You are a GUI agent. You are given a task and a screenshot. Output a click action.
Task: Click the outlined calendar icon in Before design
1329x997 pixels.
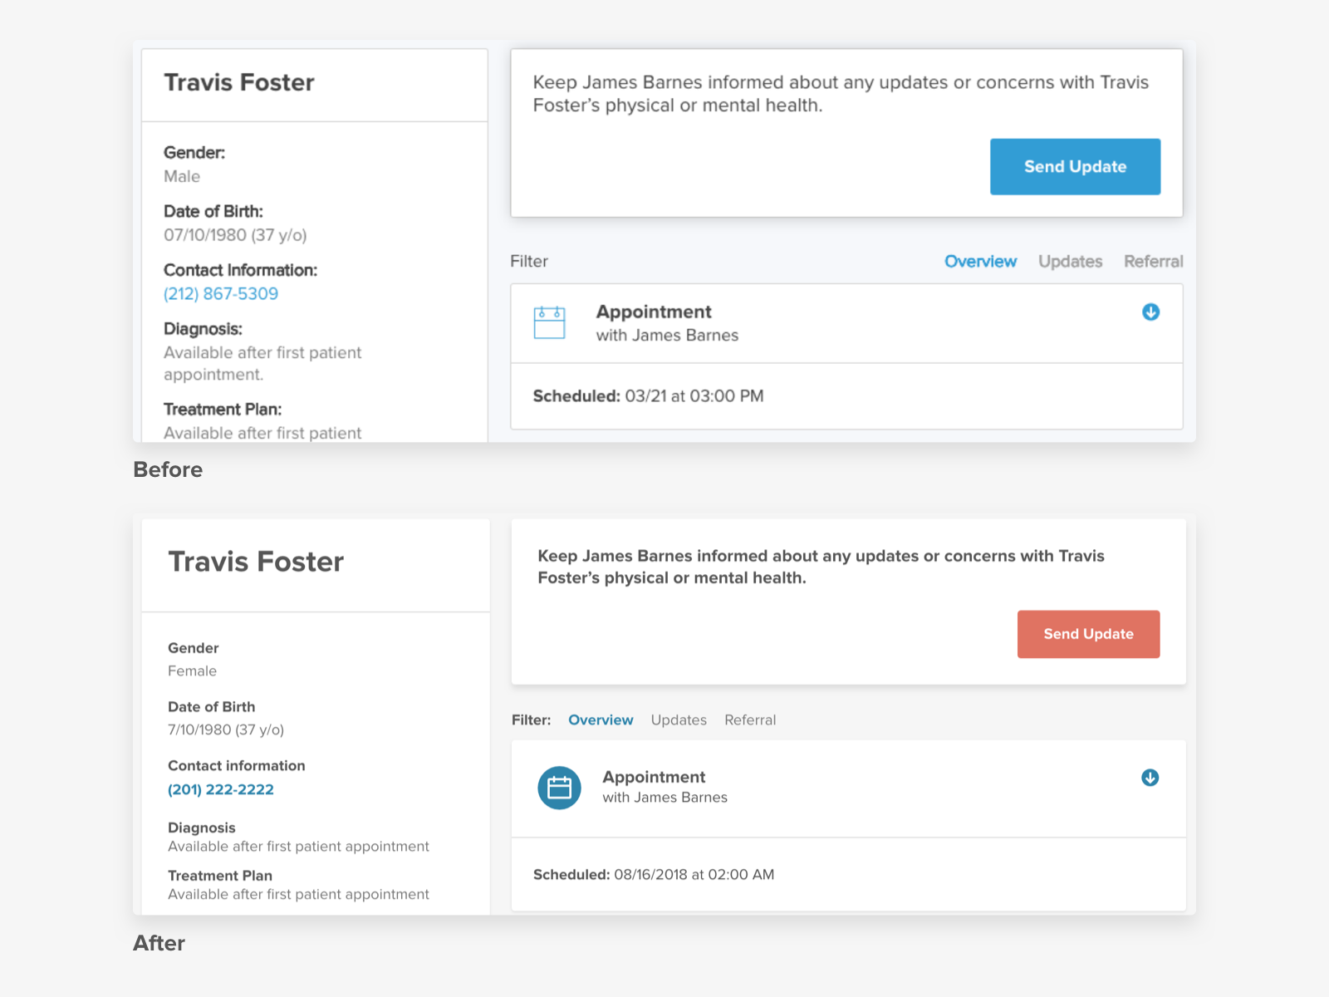tap(549, 322)
